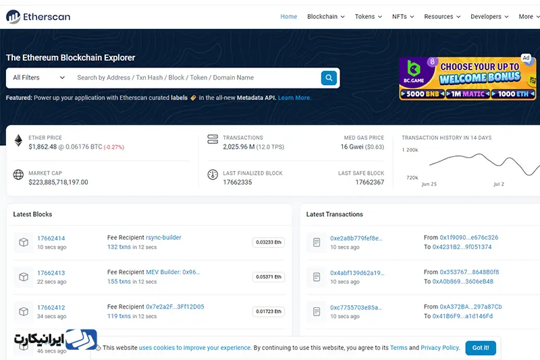540x360 pixels.
Task: Open recipient address 0x4231B2...9f051374
Action: coord(462,247)
